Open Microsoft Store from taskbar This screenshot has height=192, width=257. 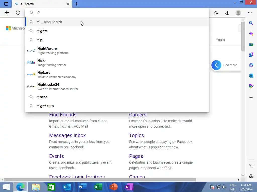(x=51, y=187)
